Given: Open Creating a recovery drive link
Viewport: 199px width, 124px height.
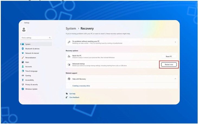Looking at the screenshot, I should (x=81, y=86).
